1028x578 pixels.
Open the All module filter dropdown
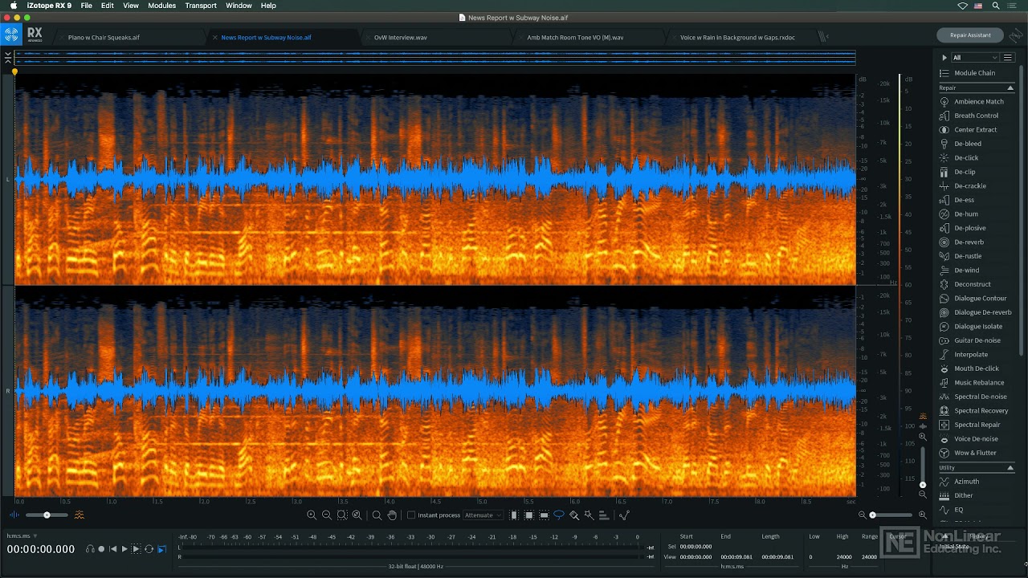[974, 58]
